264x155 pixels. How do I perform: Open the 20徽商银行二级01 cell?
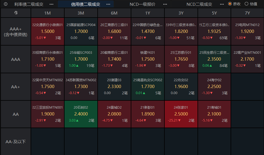pos(114,59)
